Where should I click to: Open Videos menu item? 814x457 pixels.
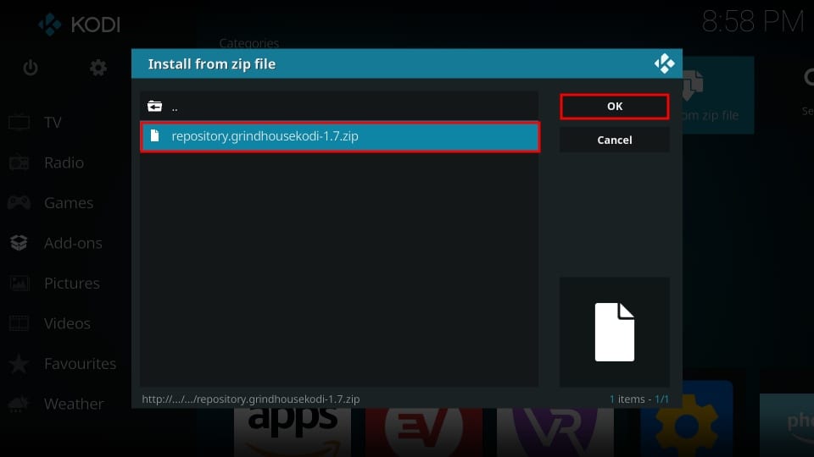[x=67, y=323]
